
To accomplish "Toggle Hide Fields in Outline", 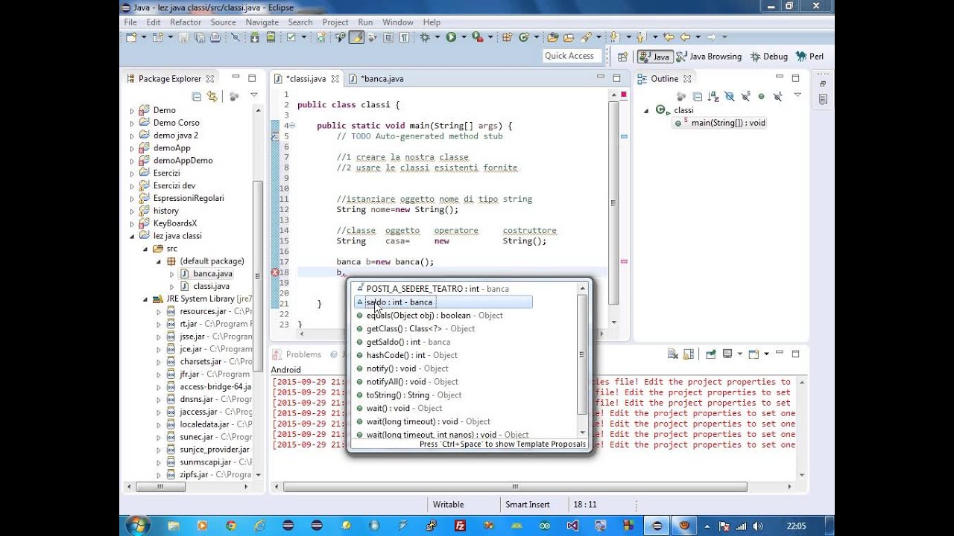I will tap(730, 96).
